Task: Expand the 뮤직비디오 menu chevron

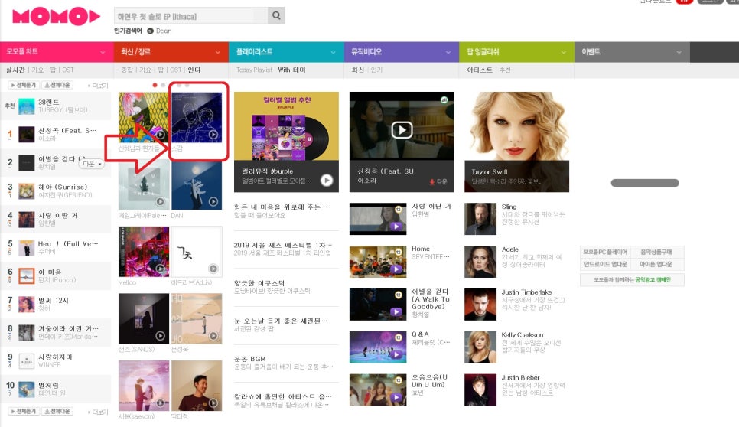Action: (448, 52)
